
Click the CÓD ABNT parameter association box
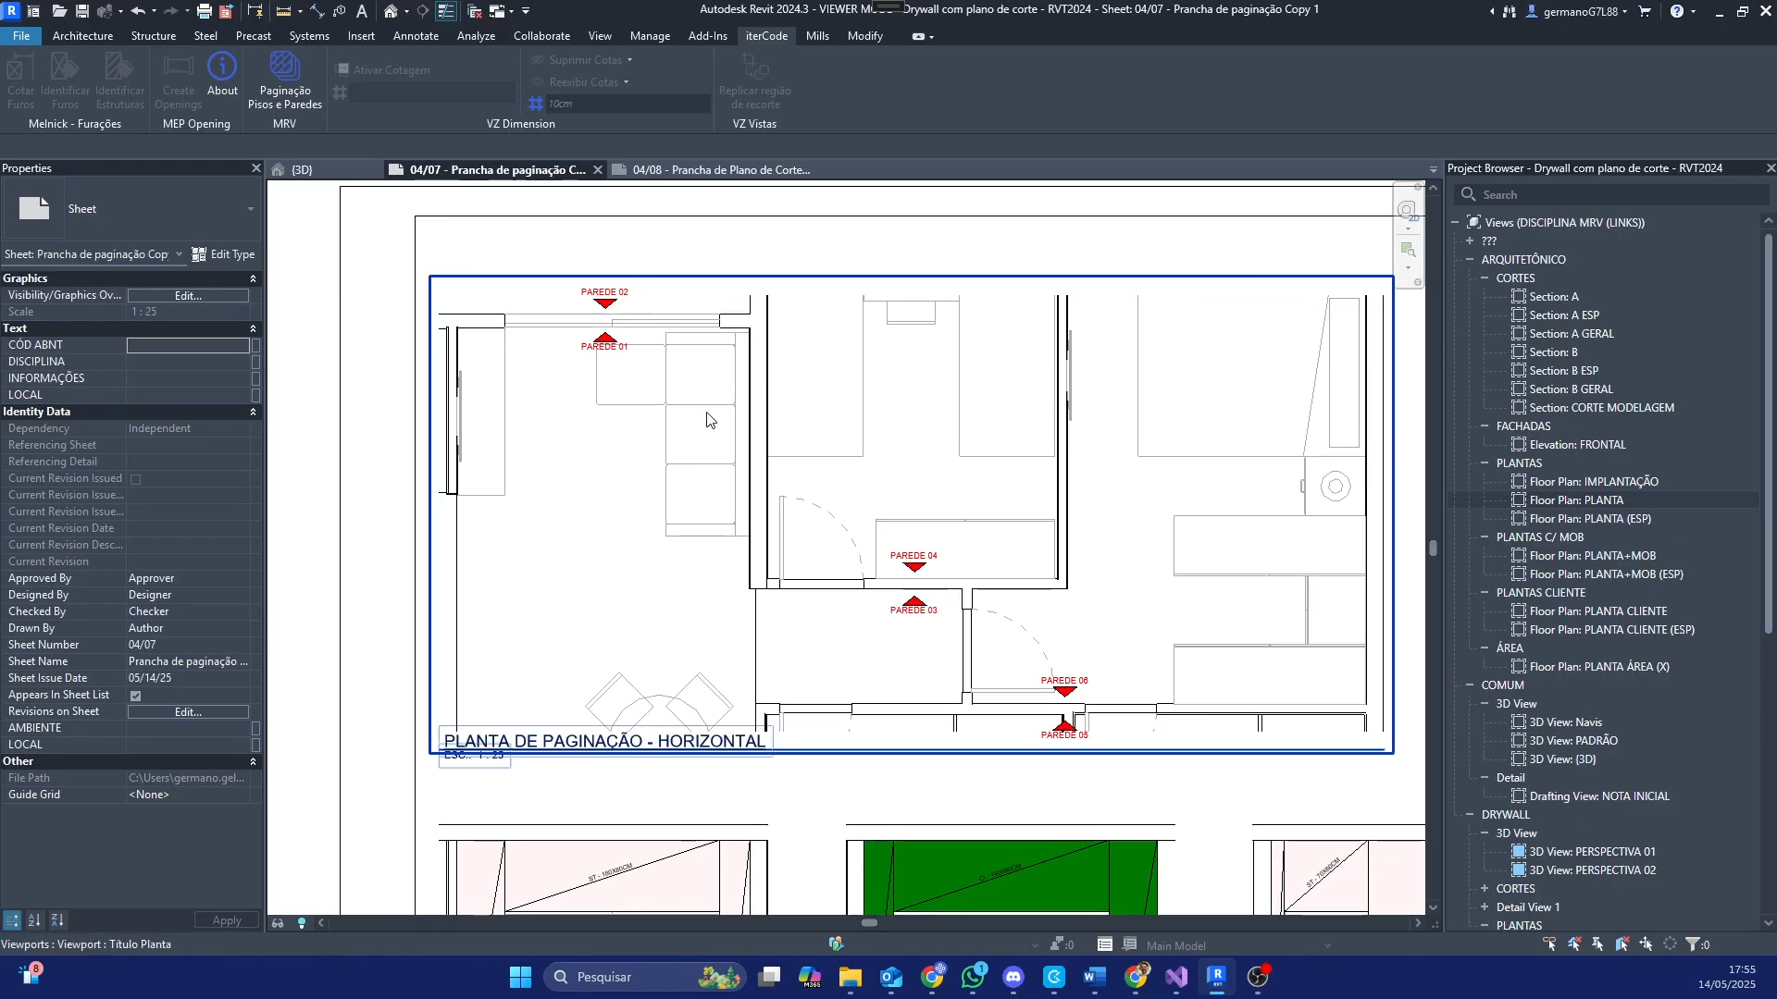(x=256, y=345)
